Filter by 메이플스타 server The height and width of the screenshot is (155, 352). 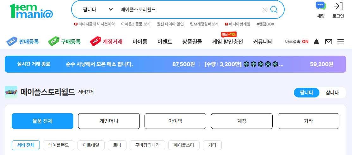[184, 145]
